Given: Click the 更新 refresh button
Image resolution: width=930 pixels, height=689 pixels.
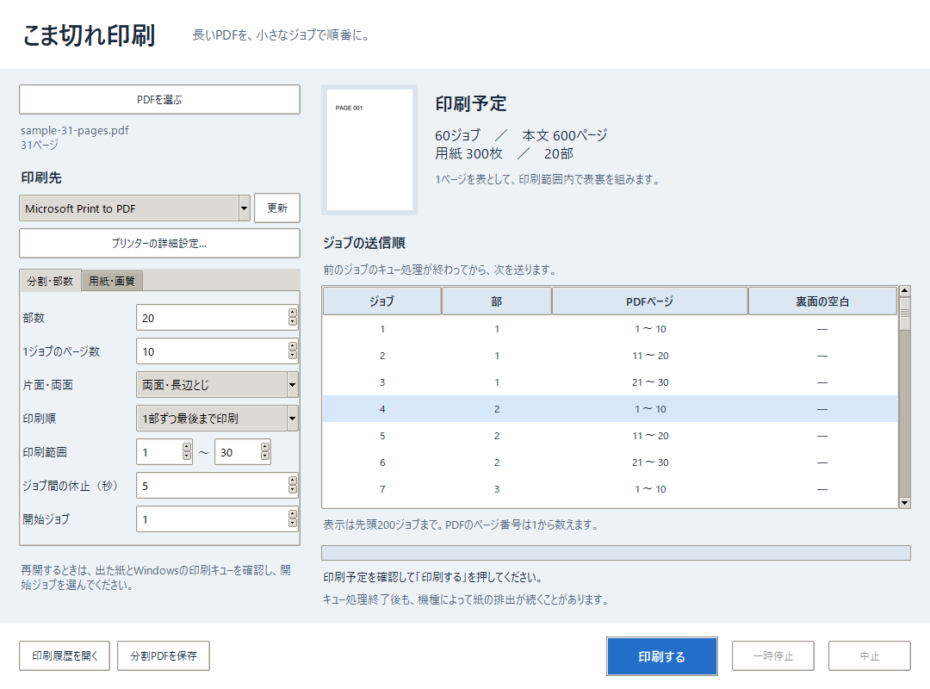Looking at the screenshot, I should pyautogui.click(x=277, y=208).
